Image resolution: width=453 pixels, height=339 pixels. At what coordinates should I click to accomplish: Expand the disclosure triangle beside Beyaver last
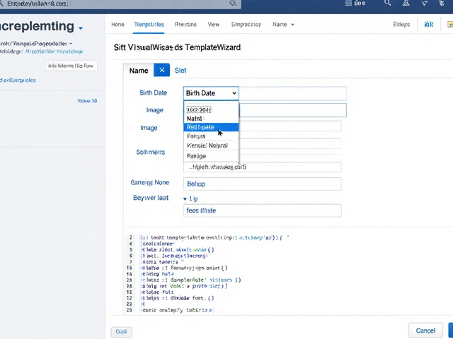tap(185, 199)
